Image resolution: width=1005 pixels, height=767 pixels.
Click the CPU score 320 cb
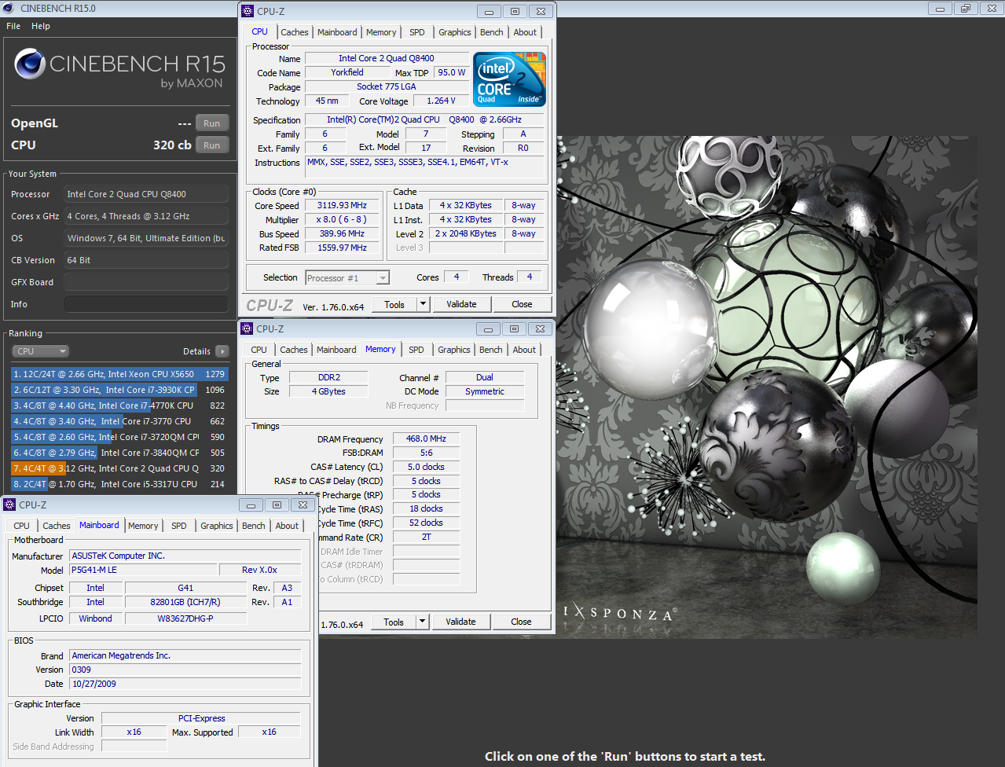172,145
